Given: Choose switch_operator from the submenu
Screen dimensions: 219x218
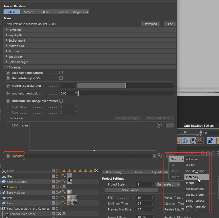Looking at the screenshot, I should coord(196,206).
